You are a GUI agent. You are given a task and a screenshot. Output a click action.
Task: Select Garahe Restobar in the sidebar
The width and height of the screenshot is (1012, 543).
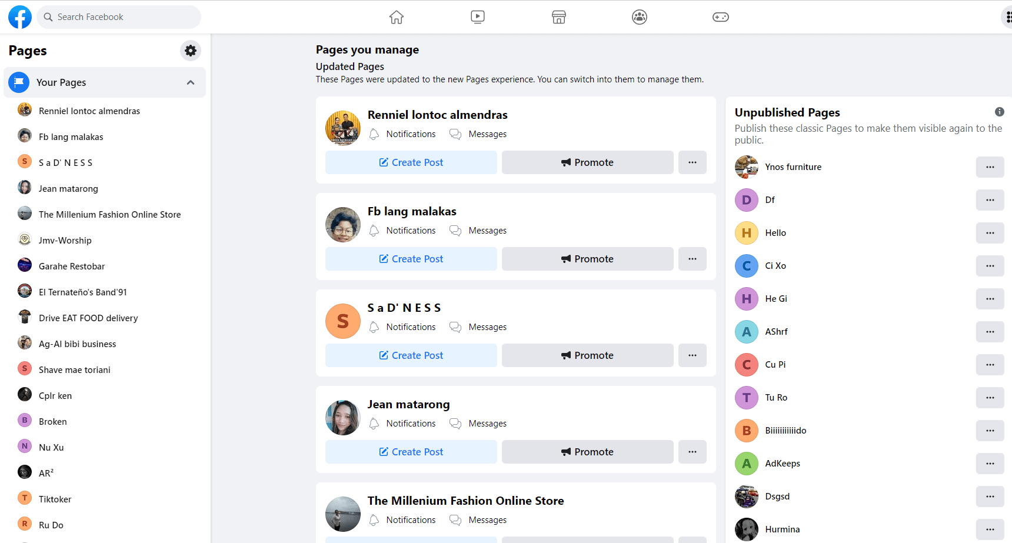pyautogui.click(x=105, y=266)
